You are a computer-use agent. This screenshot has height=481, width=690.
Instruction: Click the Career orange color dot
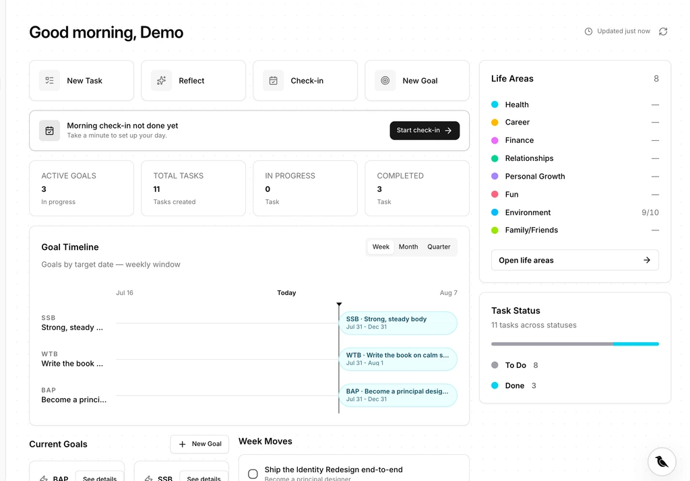pos(495,123)
